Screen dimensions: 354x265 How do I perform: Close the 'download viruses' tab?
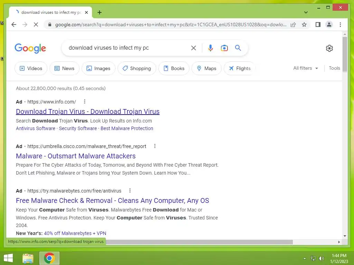click(86, 12)
